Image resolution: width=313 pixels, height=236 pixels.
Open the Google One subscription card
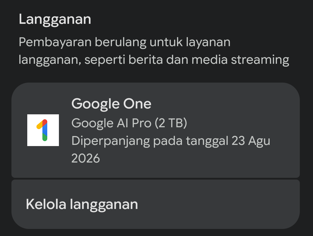coord(155,130)
